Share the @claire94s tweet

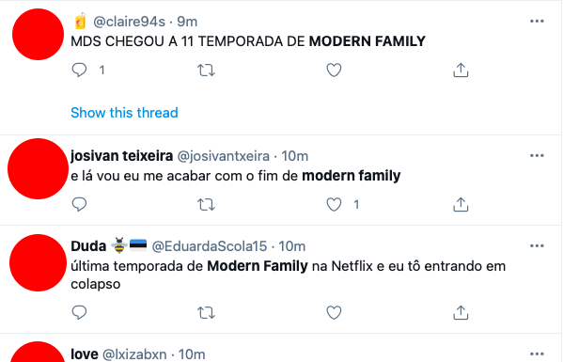461,70
